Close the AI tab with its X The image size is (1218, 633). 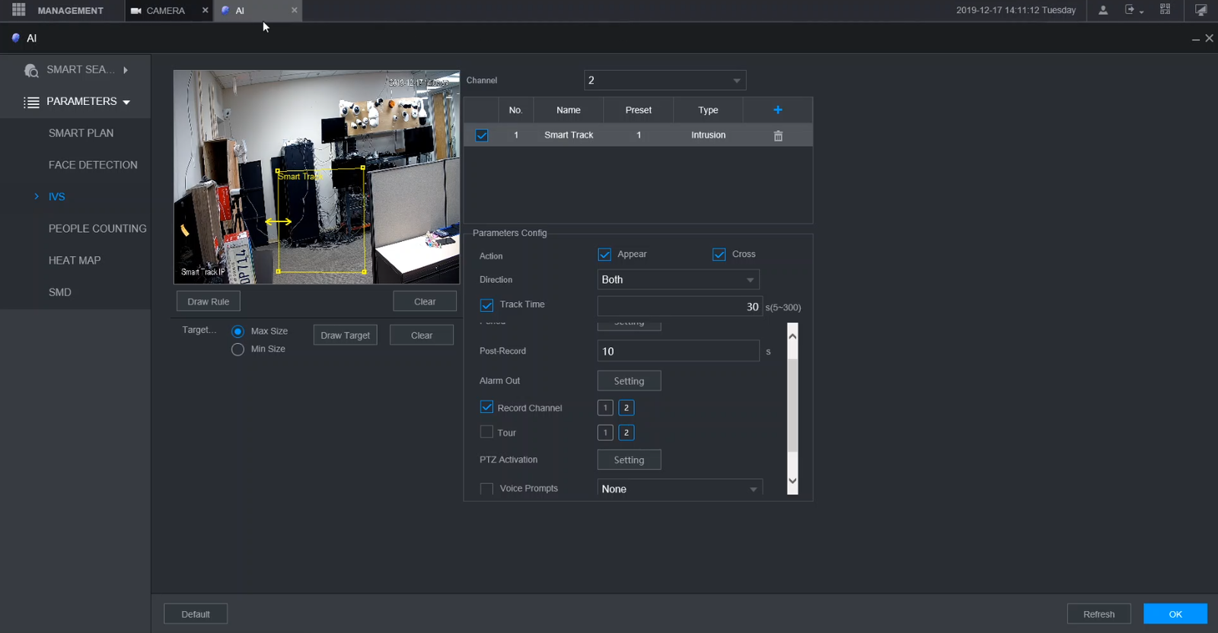pyautogui.click(x=295, y=10)
